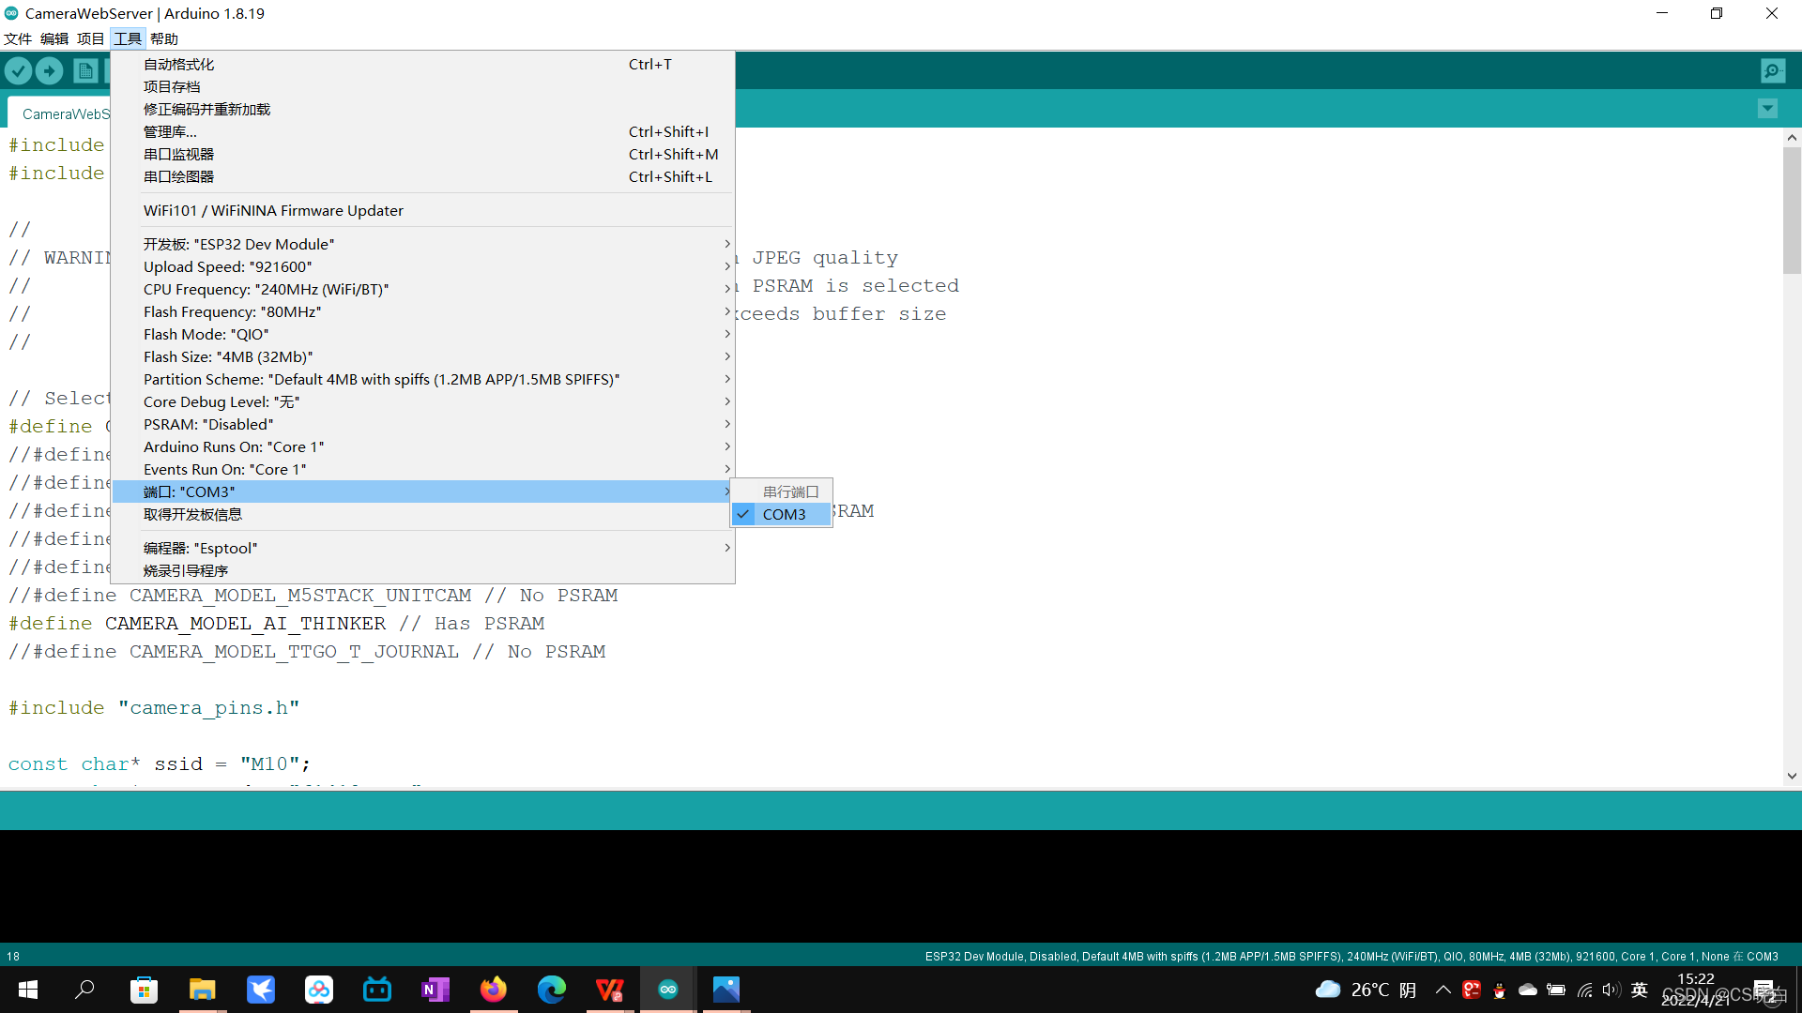Expand the 编程器 Esptool submenu
This screenshot has height=1013, width=1802.
coord(422,548)
